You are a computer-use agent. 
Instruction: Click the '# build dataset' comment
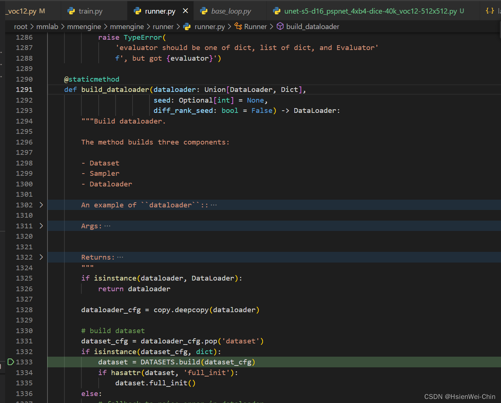pos(113,331)
